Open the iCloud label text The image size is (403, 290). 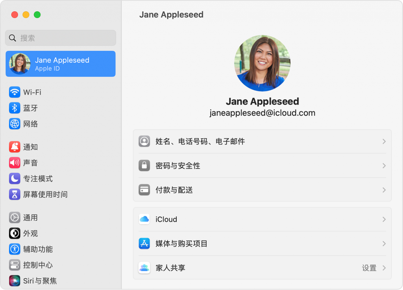coord(166,219)
